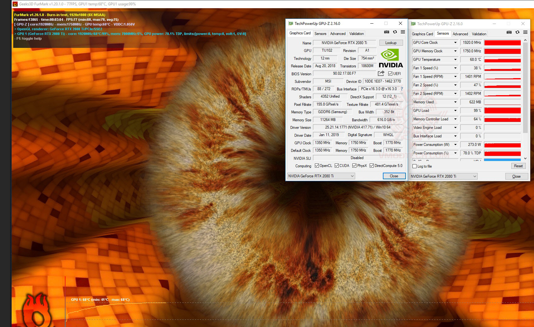Image resolution: width=534 pixels, height=327 pixels.
Task: Click the GPU-Z icon in Sensors window title bar
Action: (x=413, y=24)
